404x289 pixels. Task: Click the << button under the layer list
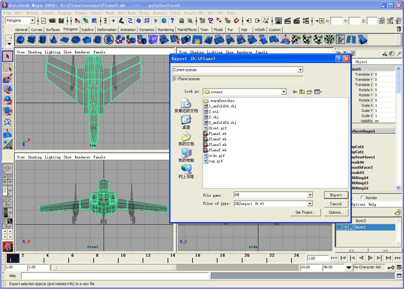point(351,251)
